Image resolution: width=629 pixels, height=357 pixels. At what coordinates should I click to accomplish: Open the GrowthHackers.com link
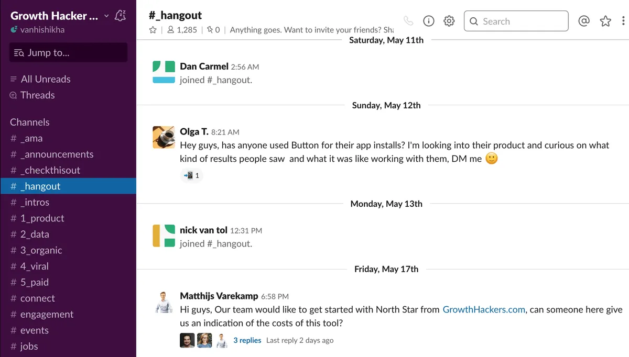(484, 309)
